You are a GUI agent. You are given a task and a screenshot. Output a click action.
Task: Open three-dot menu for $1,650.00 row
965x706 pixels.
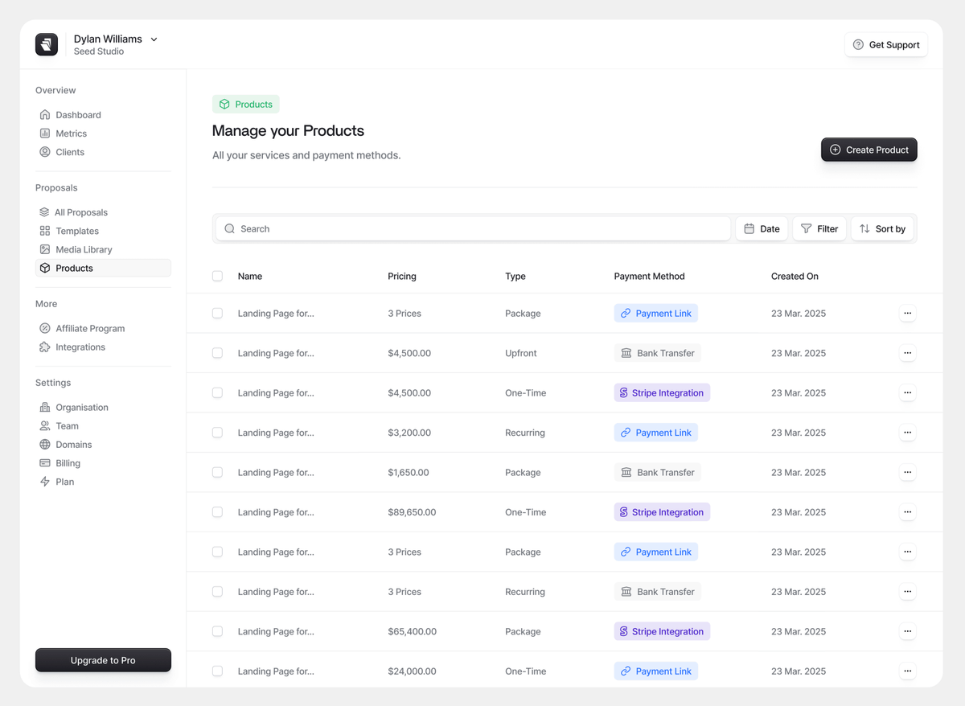[x=907, y=472]
